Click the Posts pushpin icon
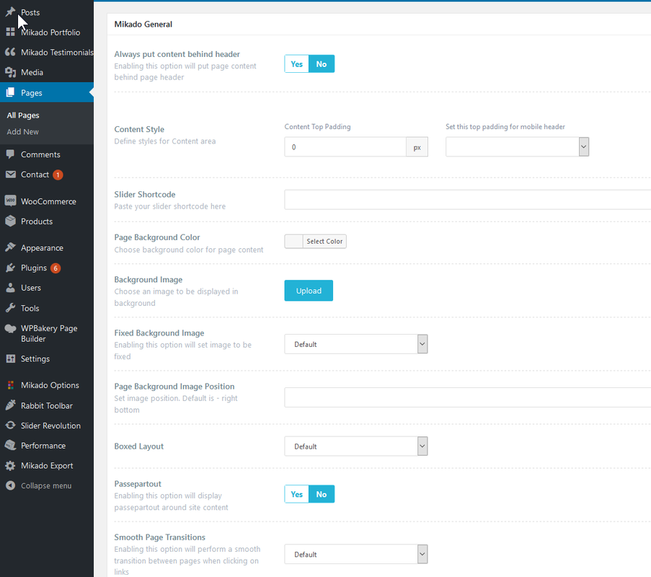The width and height of the screenshot is (651, 577). (x=10, y=12)
